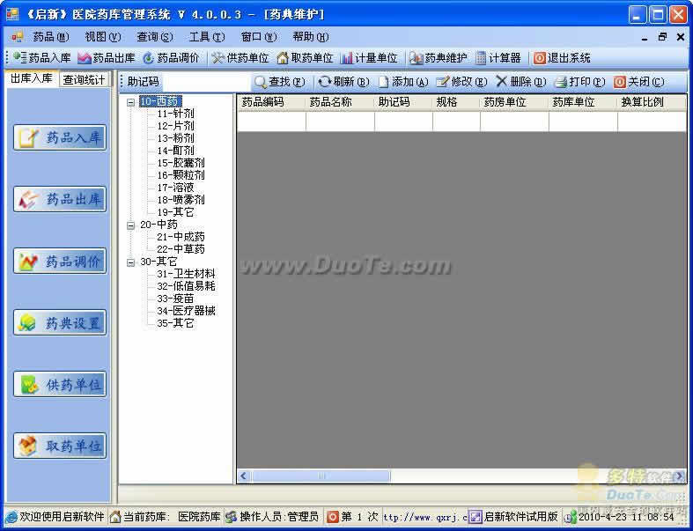Click the red 第1次 status icon
This screenshot has height=531, width=693.
[332, 516]
